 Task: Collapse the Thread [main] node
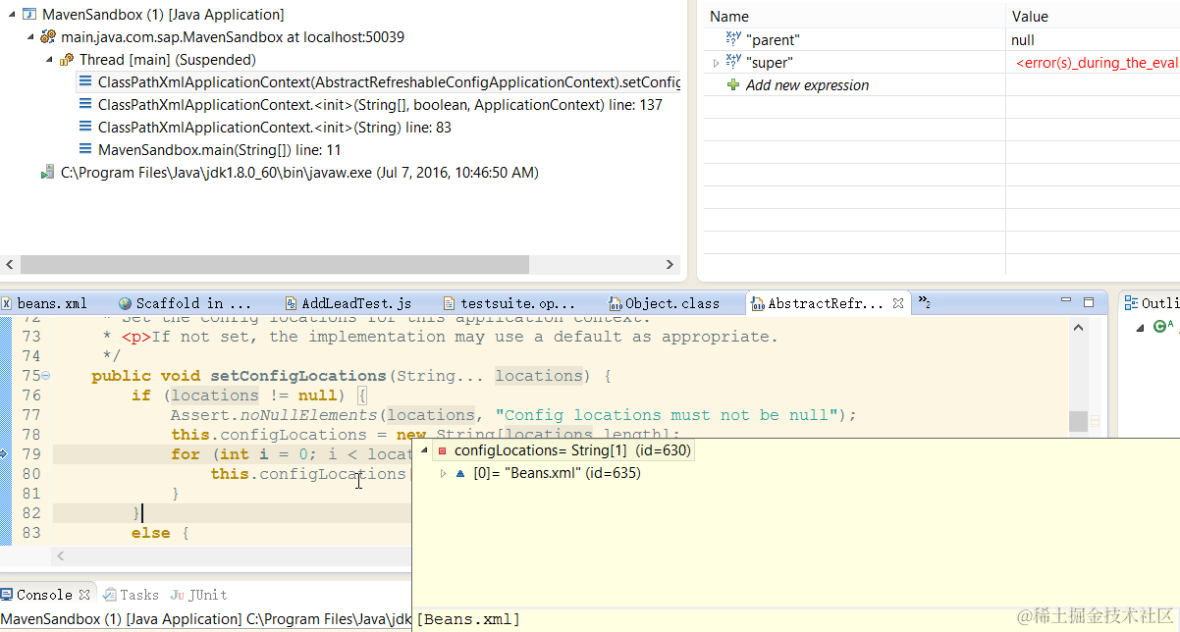49,60
